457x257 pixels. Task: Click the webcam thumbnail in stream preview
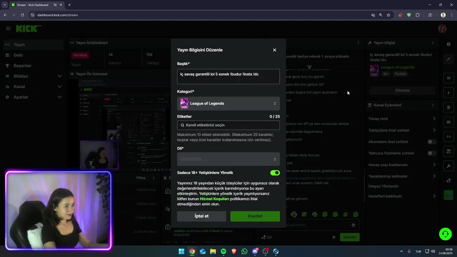pyautogui.click(x=99, y=155)
